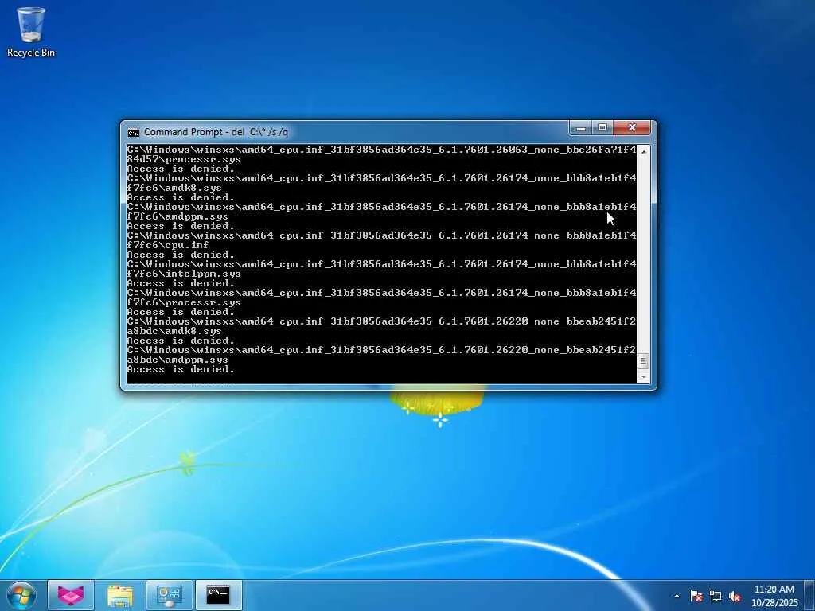Image resolution: width=815 pixels, height=611 pixels.
Task: Open the Windows Start menu orb
Action: pos(21,595)
